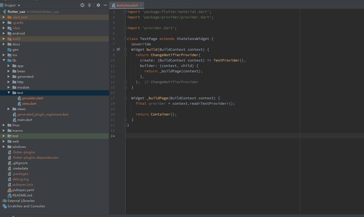
Task: Click the Flutter logo icon of project root
Action: click(5, 12)
